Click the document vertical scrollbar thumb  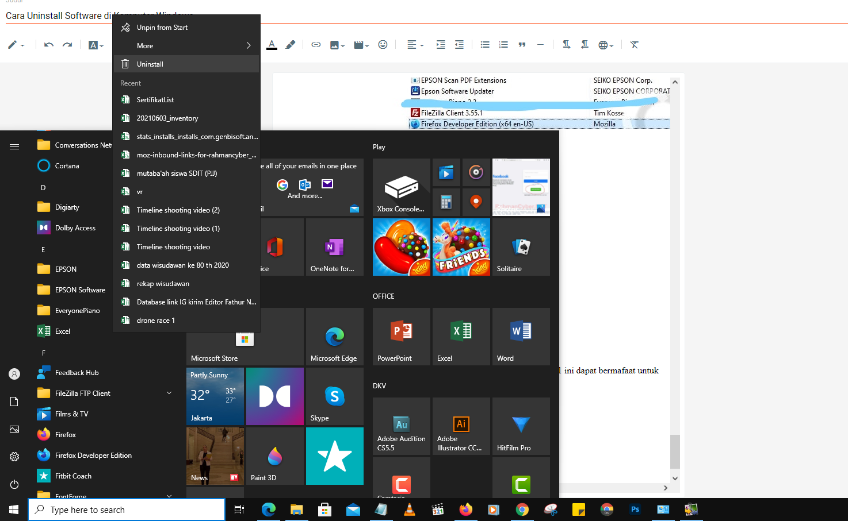pos(675,451)
